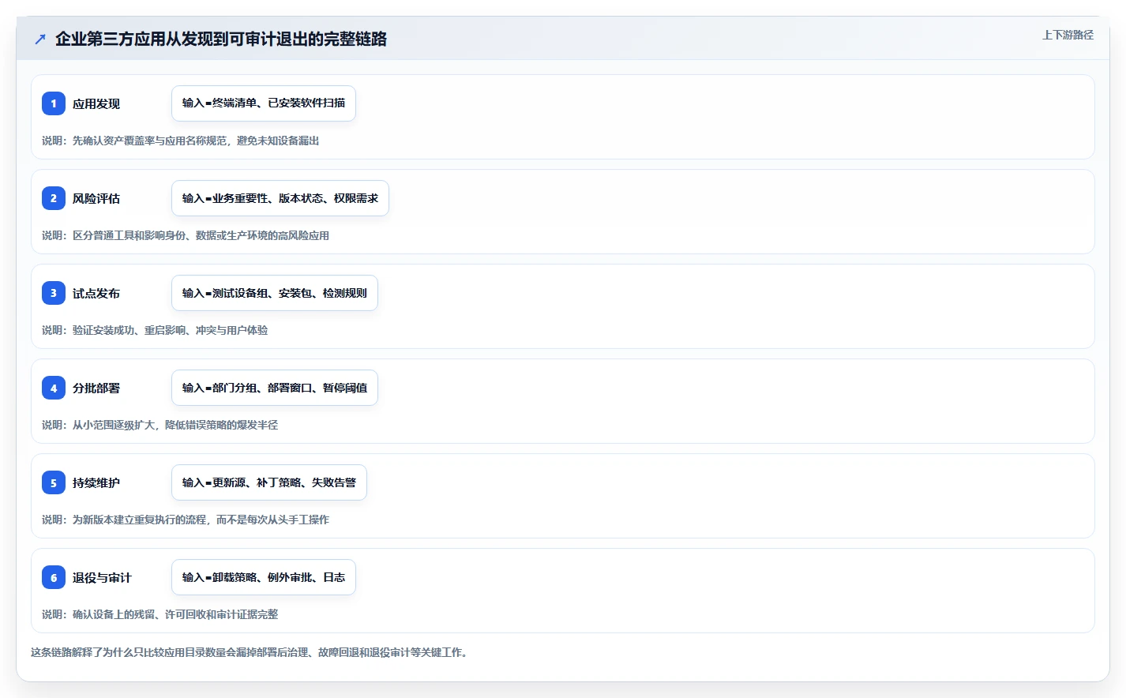Click the arrow icon beside the page title
This screenshot has height=698, width=1126.
tap(40, 39)
